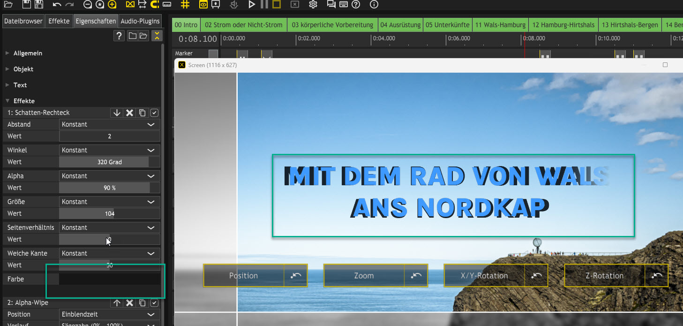
Task: Click the question mark button in the properties panel
Action: pos(120,36)
